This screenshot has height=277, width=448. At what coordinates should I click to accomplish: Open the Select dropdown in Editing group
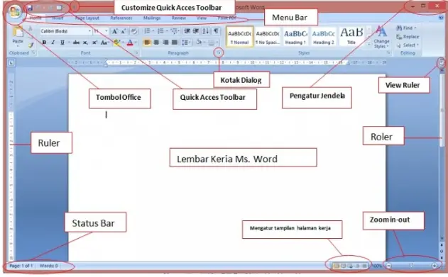point(408,45)
